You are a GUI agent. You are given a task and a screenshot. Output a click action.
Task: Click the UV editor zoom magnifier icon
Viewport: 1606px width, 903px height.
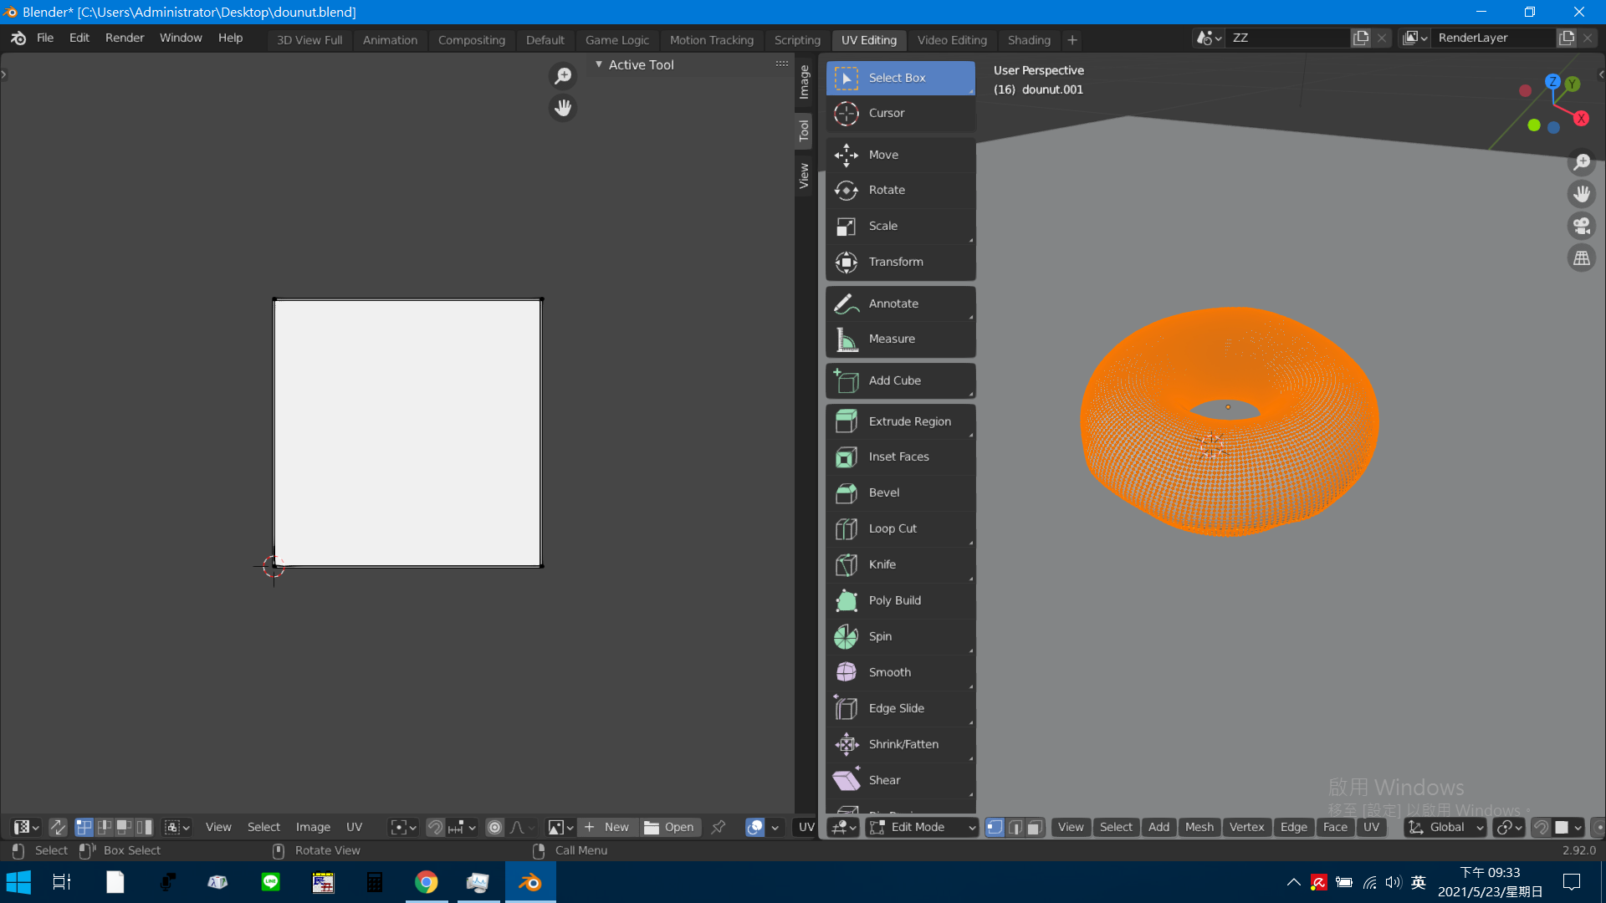(563, 76)
